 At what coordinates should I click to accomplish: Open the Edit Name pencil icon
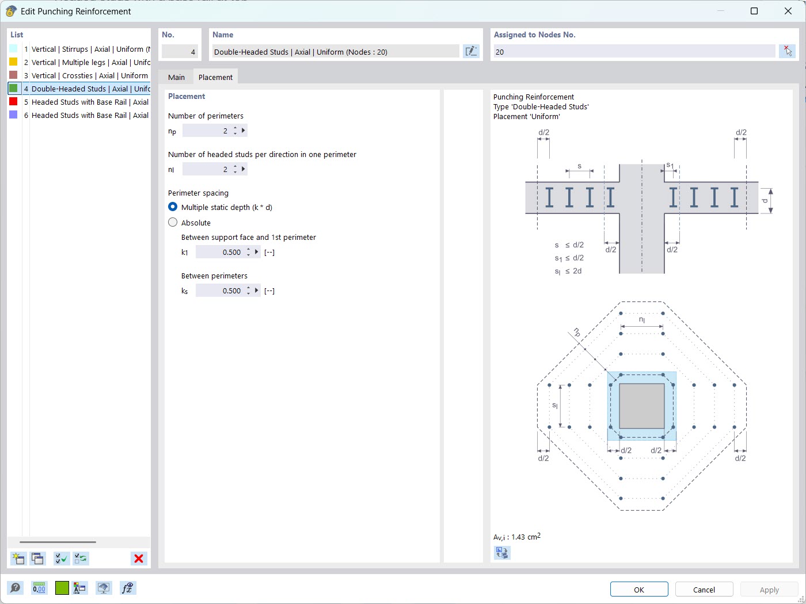[472, 51]
